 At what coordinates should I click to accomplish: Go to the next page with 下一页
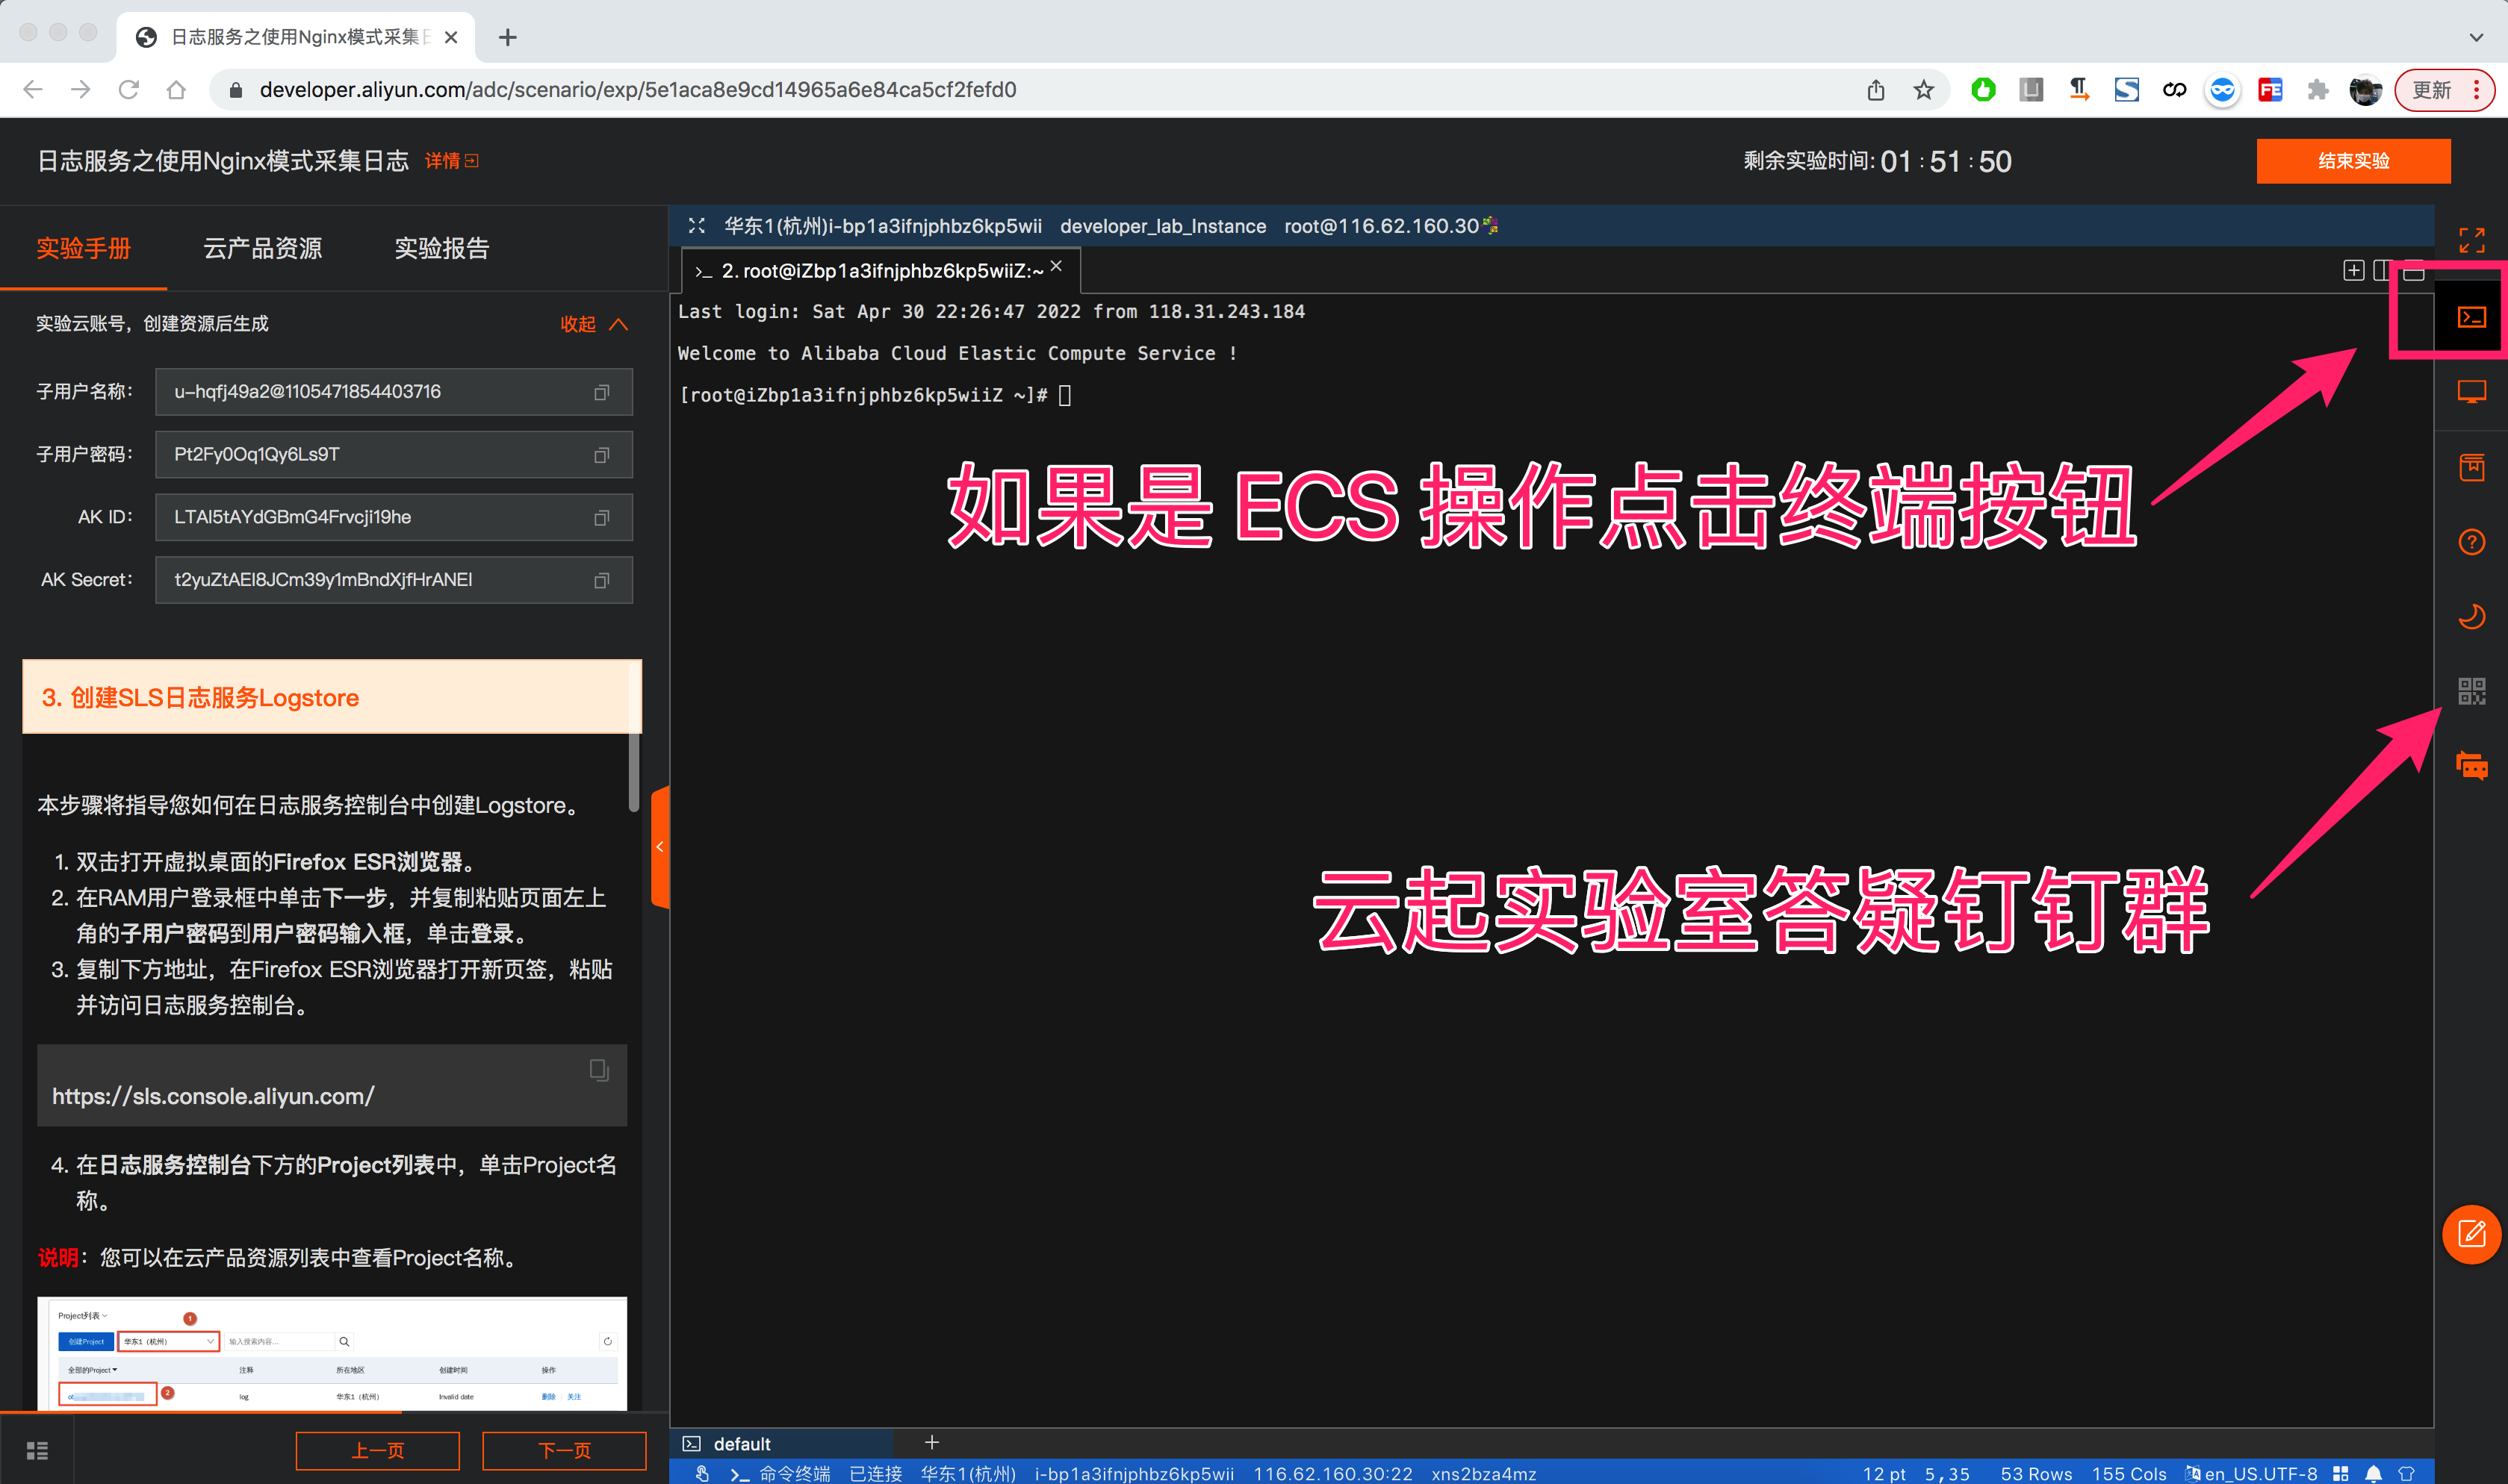[x=564, y=1450]
